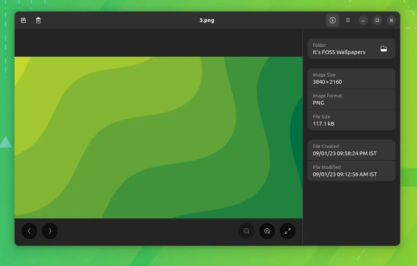
Task: Click the File Size 117.1 kB row
Action: (351, 120)
